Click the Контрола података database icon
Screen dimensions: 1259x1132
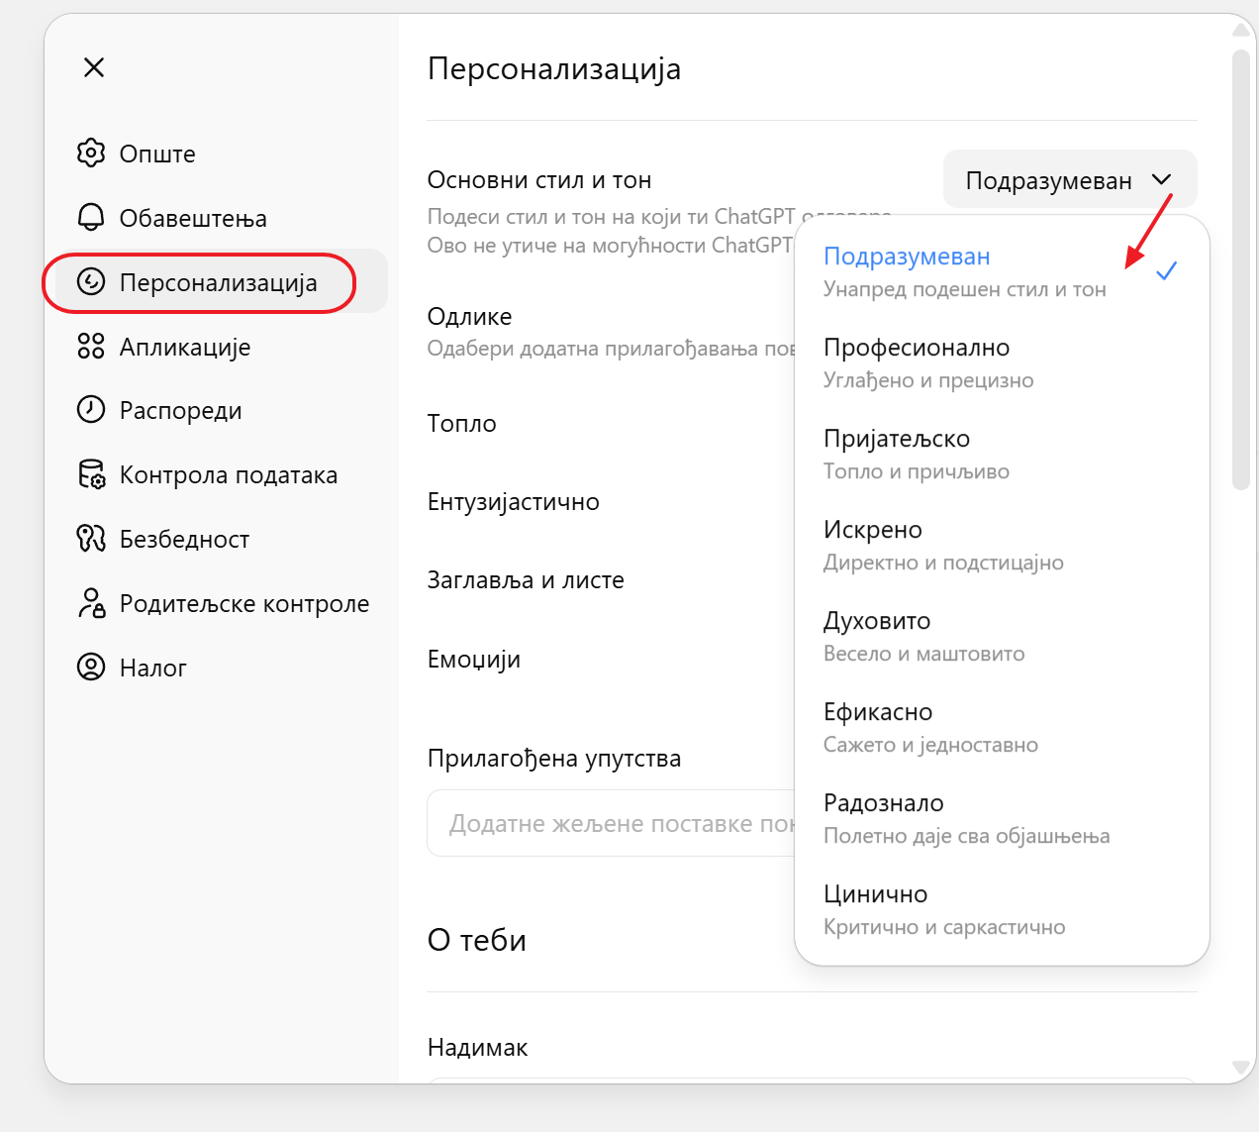[91, 474]
